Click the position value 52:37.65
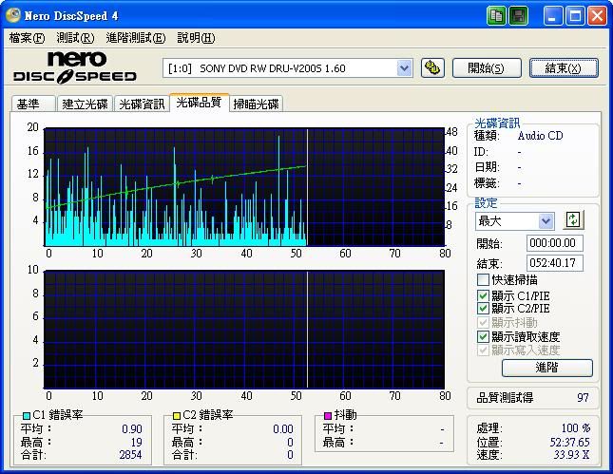613x474 pixels. click(569, 442)
